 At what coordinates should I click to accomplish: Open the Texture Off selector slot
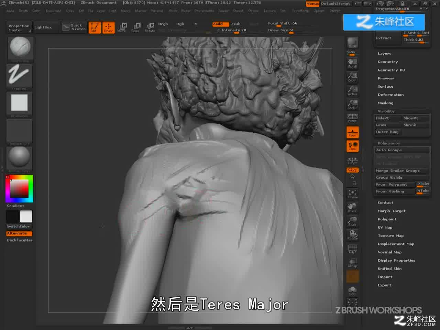[x=20, y=131]
